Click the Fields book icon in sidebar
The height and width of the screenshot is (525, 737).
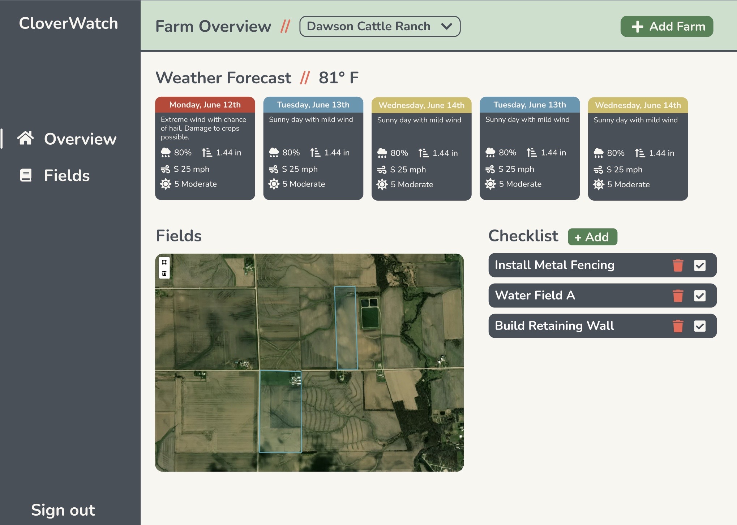(x=26, y=175)
